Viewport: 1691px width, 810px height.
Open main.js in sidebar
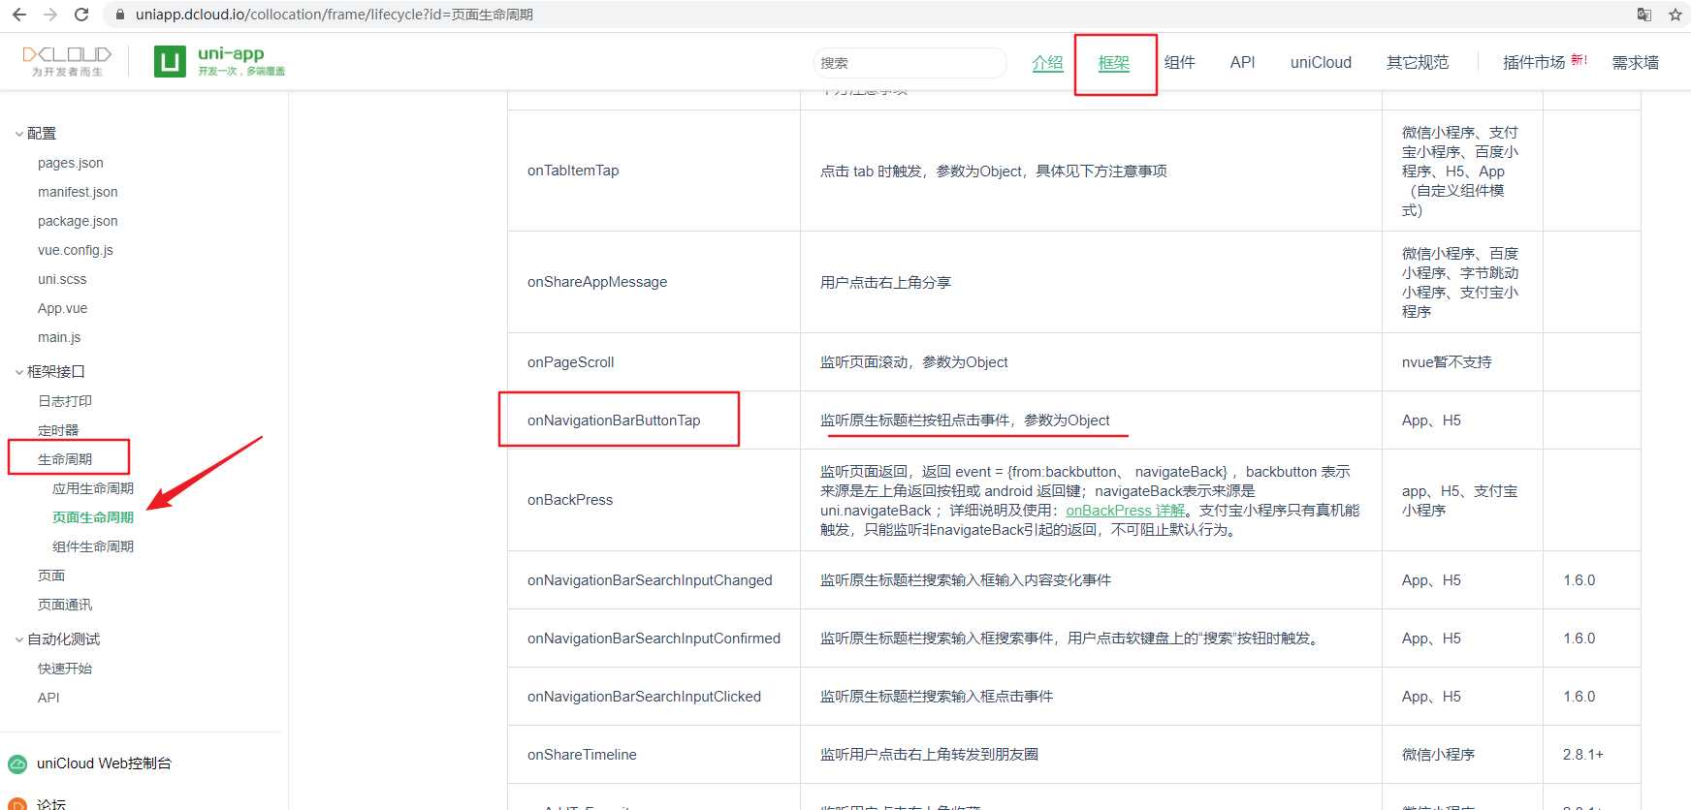click(x=59, y=337)
